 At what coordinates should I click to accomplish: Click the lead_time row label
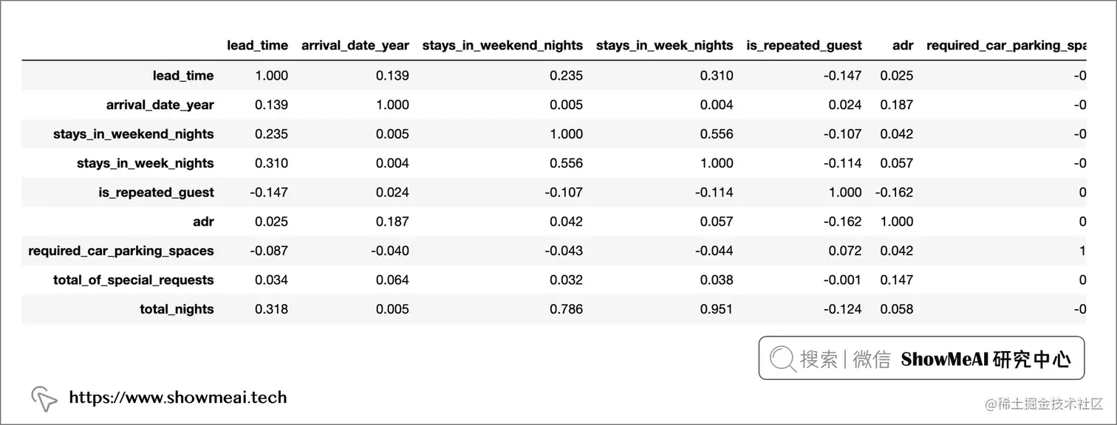pos(183,75)
